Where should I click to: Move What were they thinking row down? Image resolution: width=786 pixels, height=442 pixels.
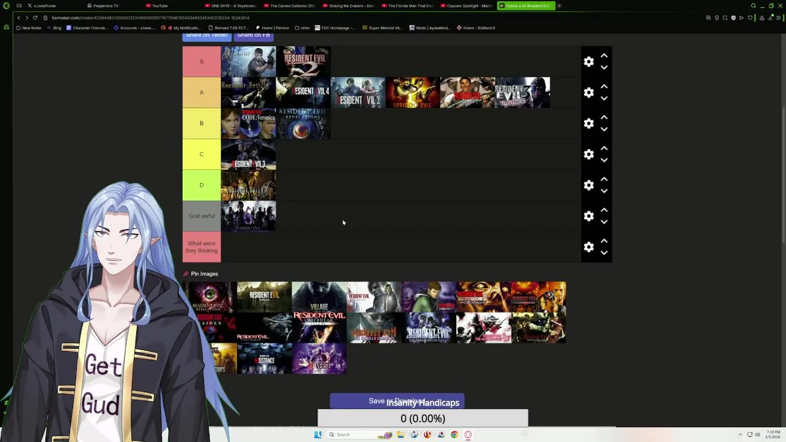(x=604, y=253)
